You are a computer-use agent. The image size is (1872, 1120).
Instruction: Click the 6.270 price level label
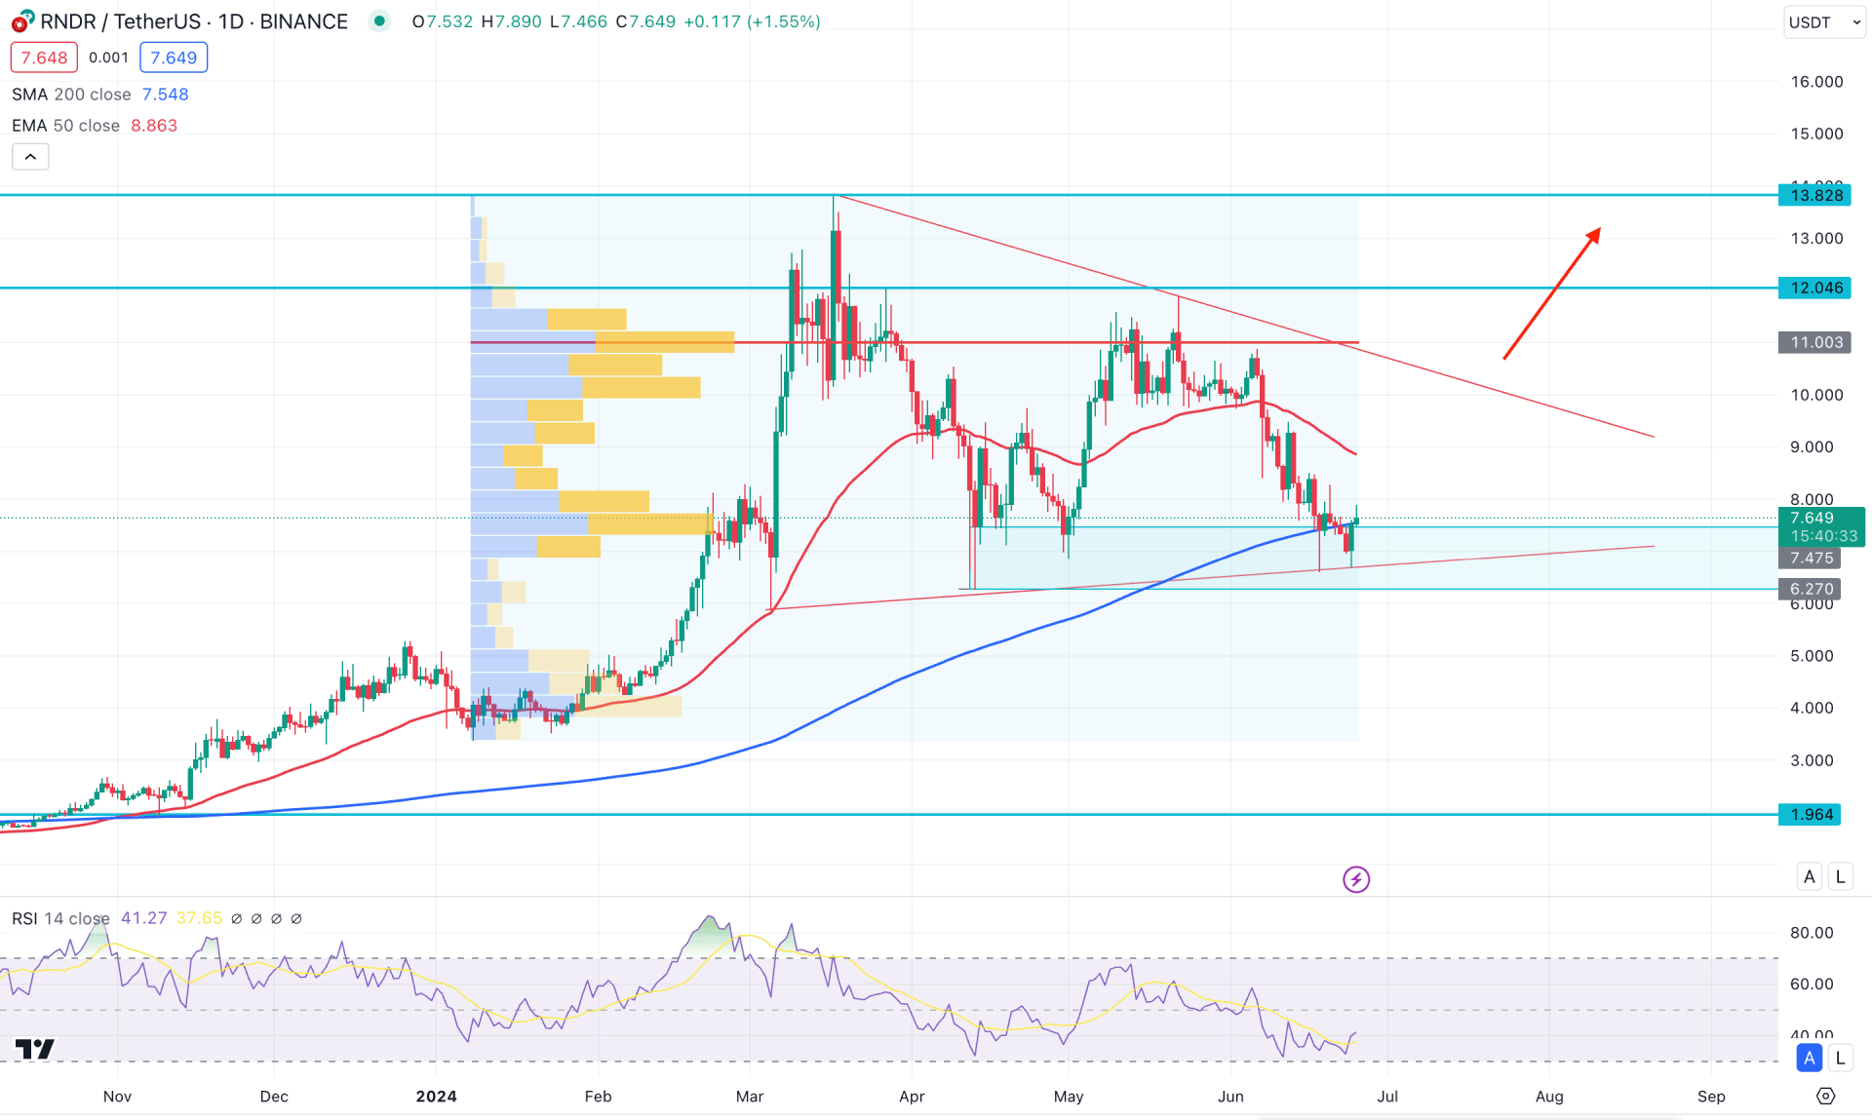[x=1810, y=589]
